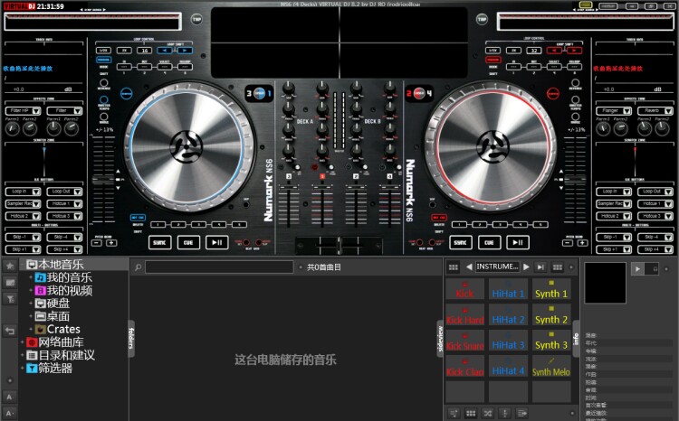This screenshot has height=421, width=679.
Task: Click the back arrow icon in browser sidebar
Action: (x=10, y=331)
